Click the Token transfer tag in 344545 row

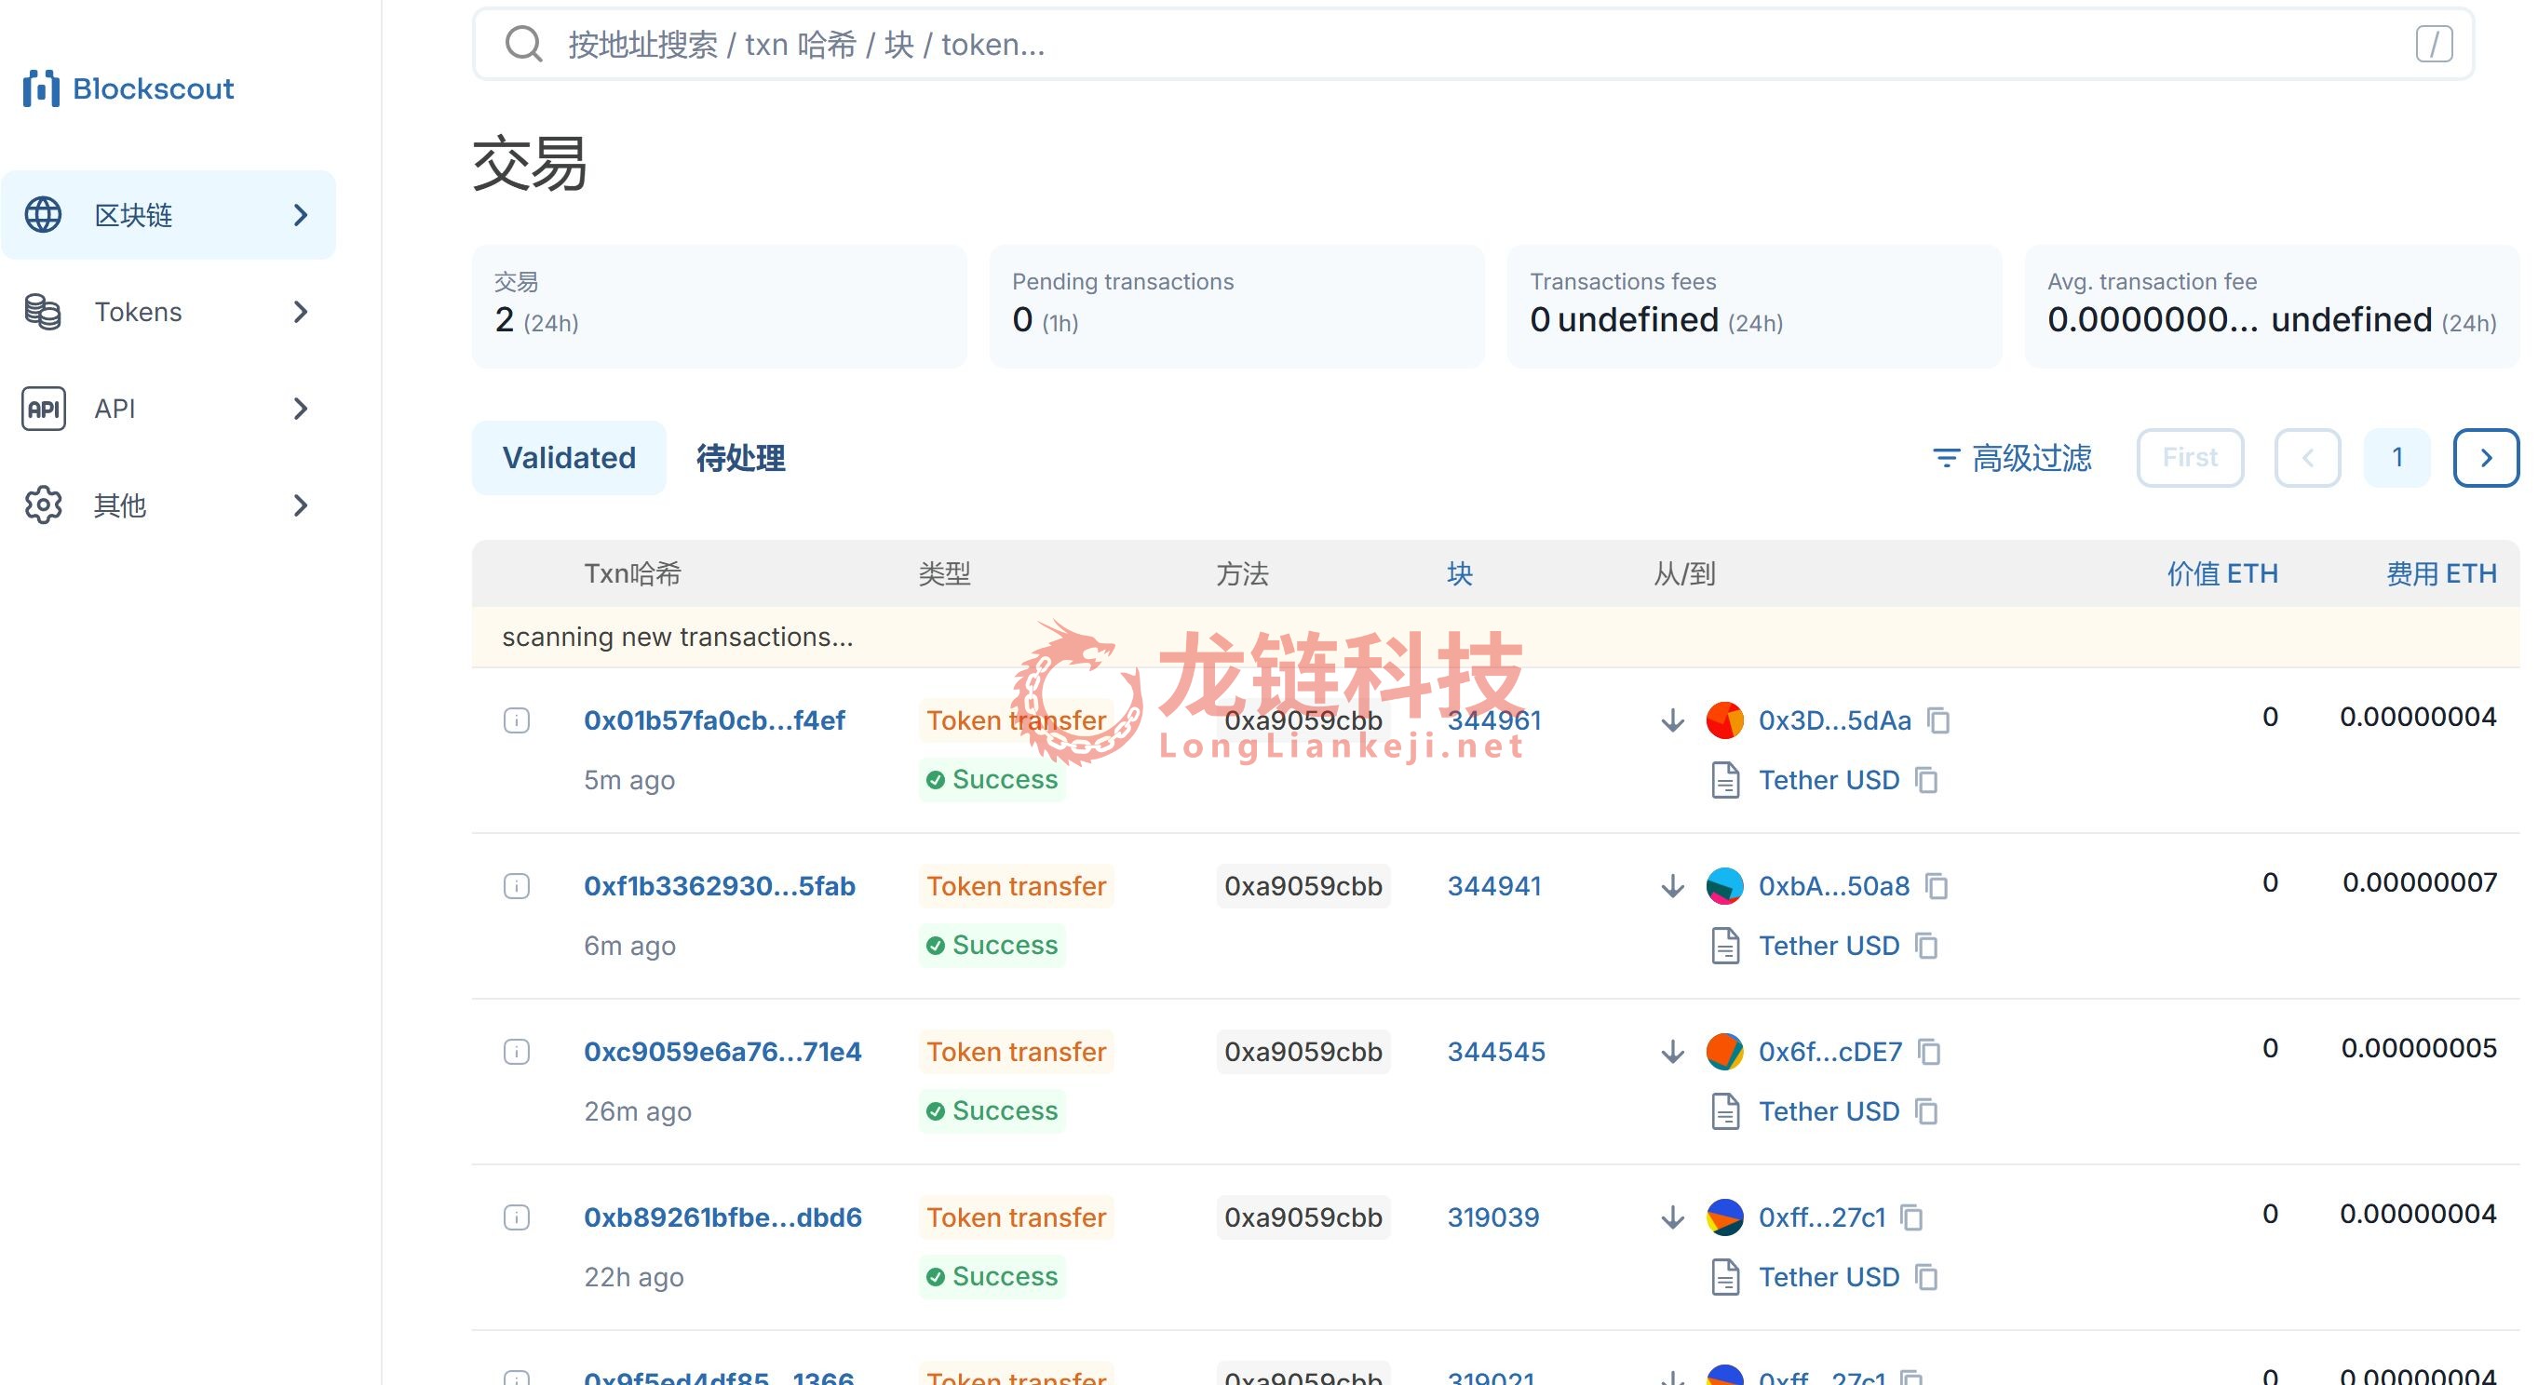1016,1051
